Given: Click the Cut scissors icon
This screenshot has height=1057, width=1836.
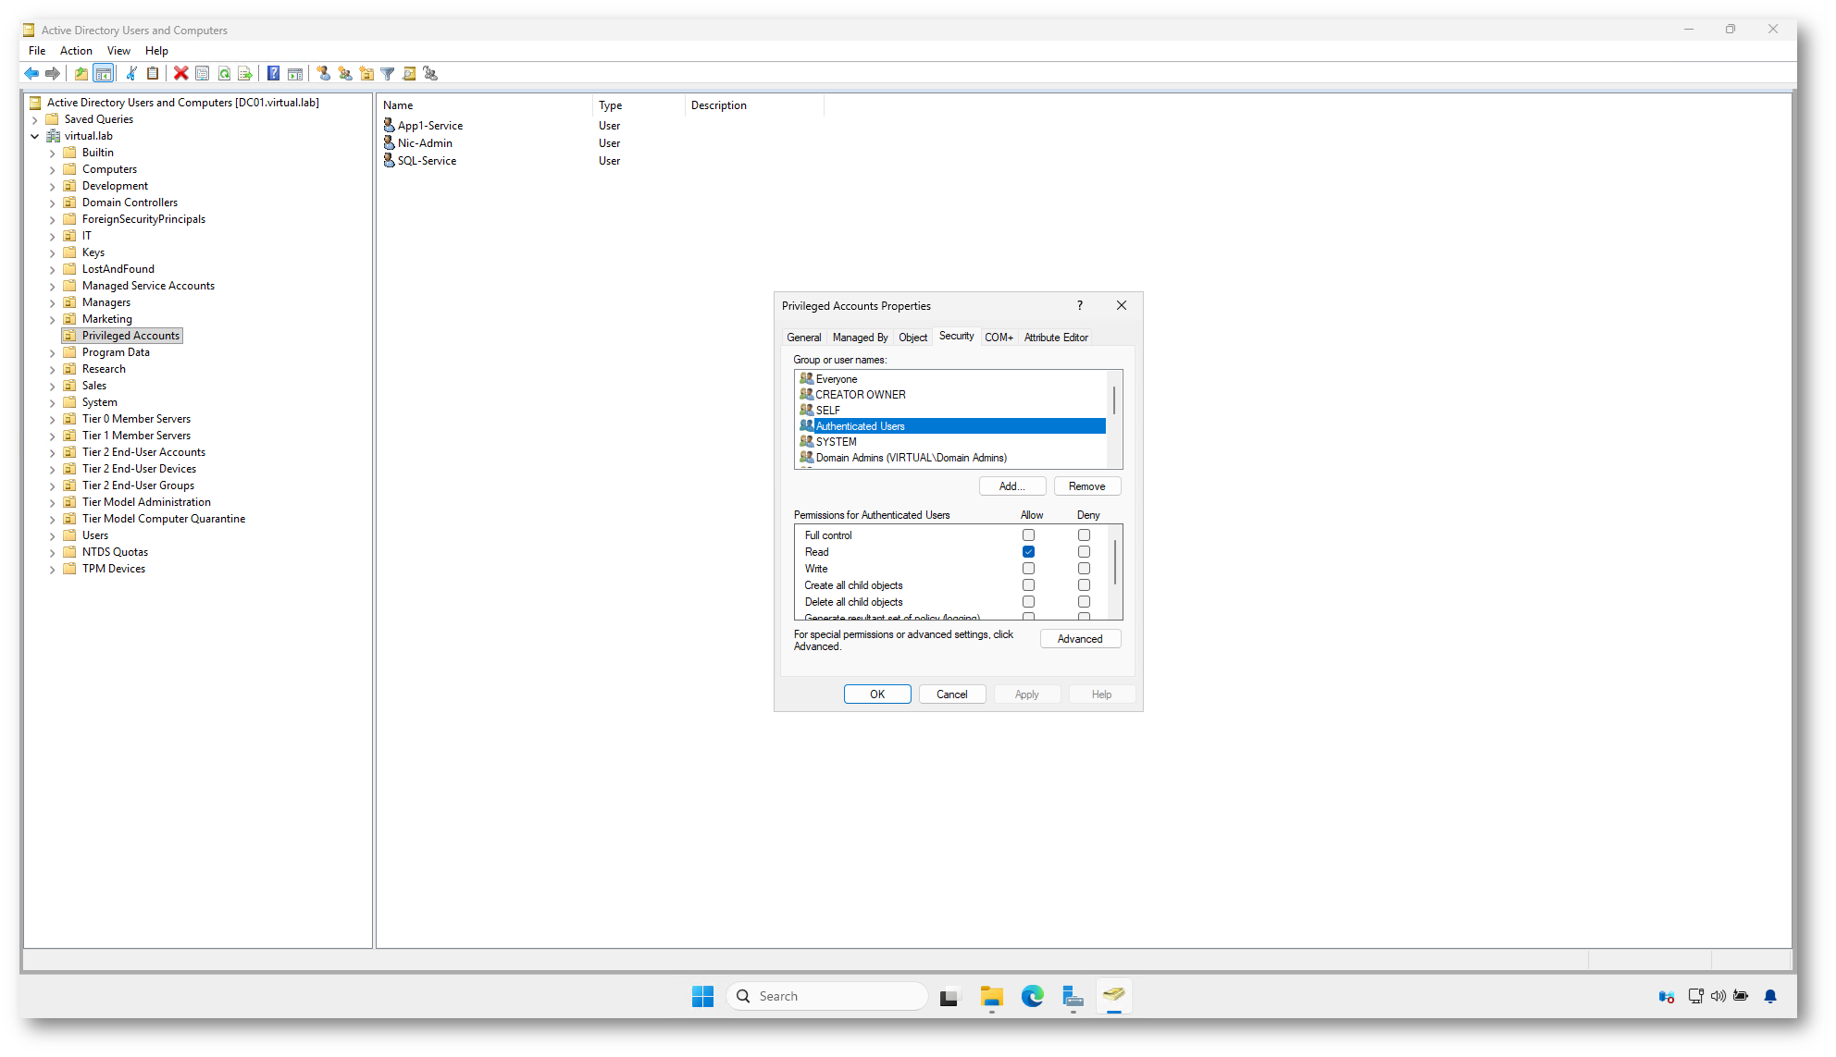Looking at the screenshot, I should click(131, 74).
